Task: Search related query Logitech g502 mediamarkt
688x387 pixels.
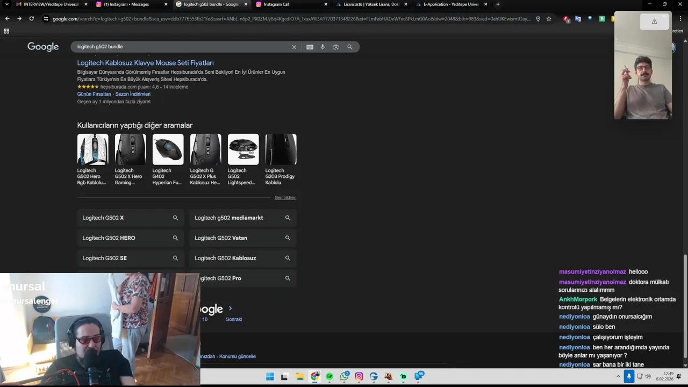Action: (x=243, y=218)
